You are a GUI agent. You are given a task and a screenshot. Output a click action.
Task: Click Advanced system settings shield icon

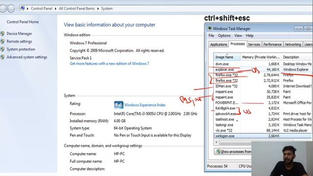tap(2, 57)
